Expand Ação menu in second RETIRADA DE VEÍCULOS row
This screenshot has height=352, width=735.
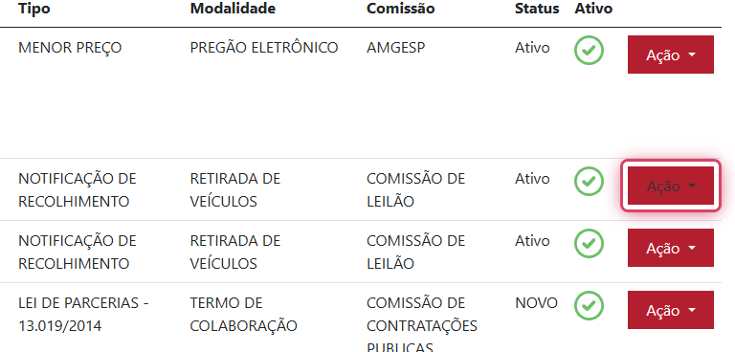(670, 248)
